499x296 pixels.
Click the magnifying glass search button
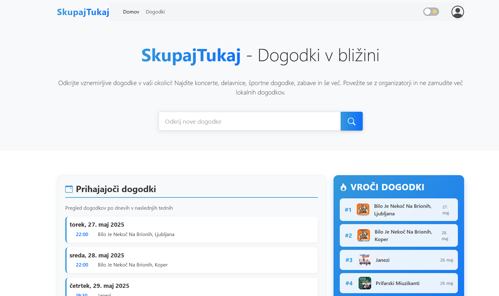351,121
